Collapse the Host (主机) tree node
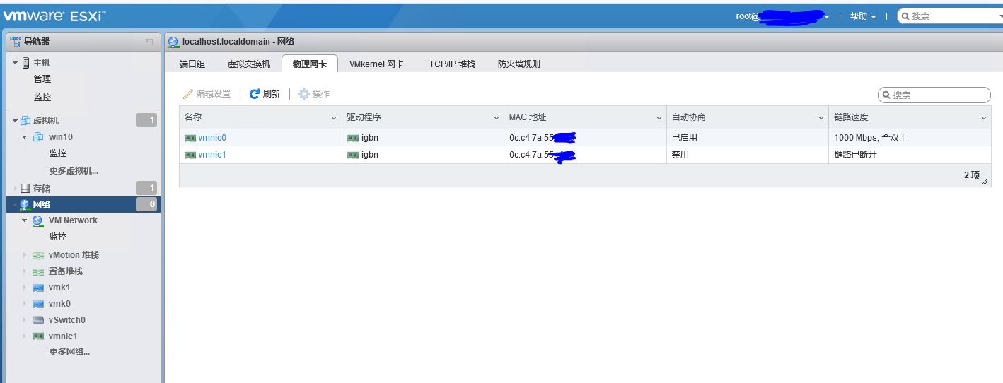The width and height of the screenshot is (1003, 383). [x=15, y=63]
